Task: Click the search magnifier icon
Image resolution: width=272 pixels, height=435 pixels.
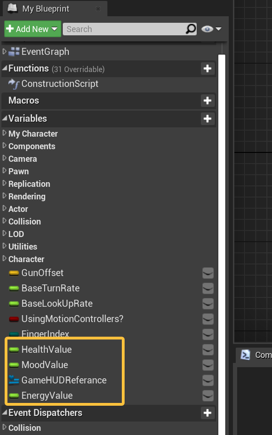Action: 191,29
